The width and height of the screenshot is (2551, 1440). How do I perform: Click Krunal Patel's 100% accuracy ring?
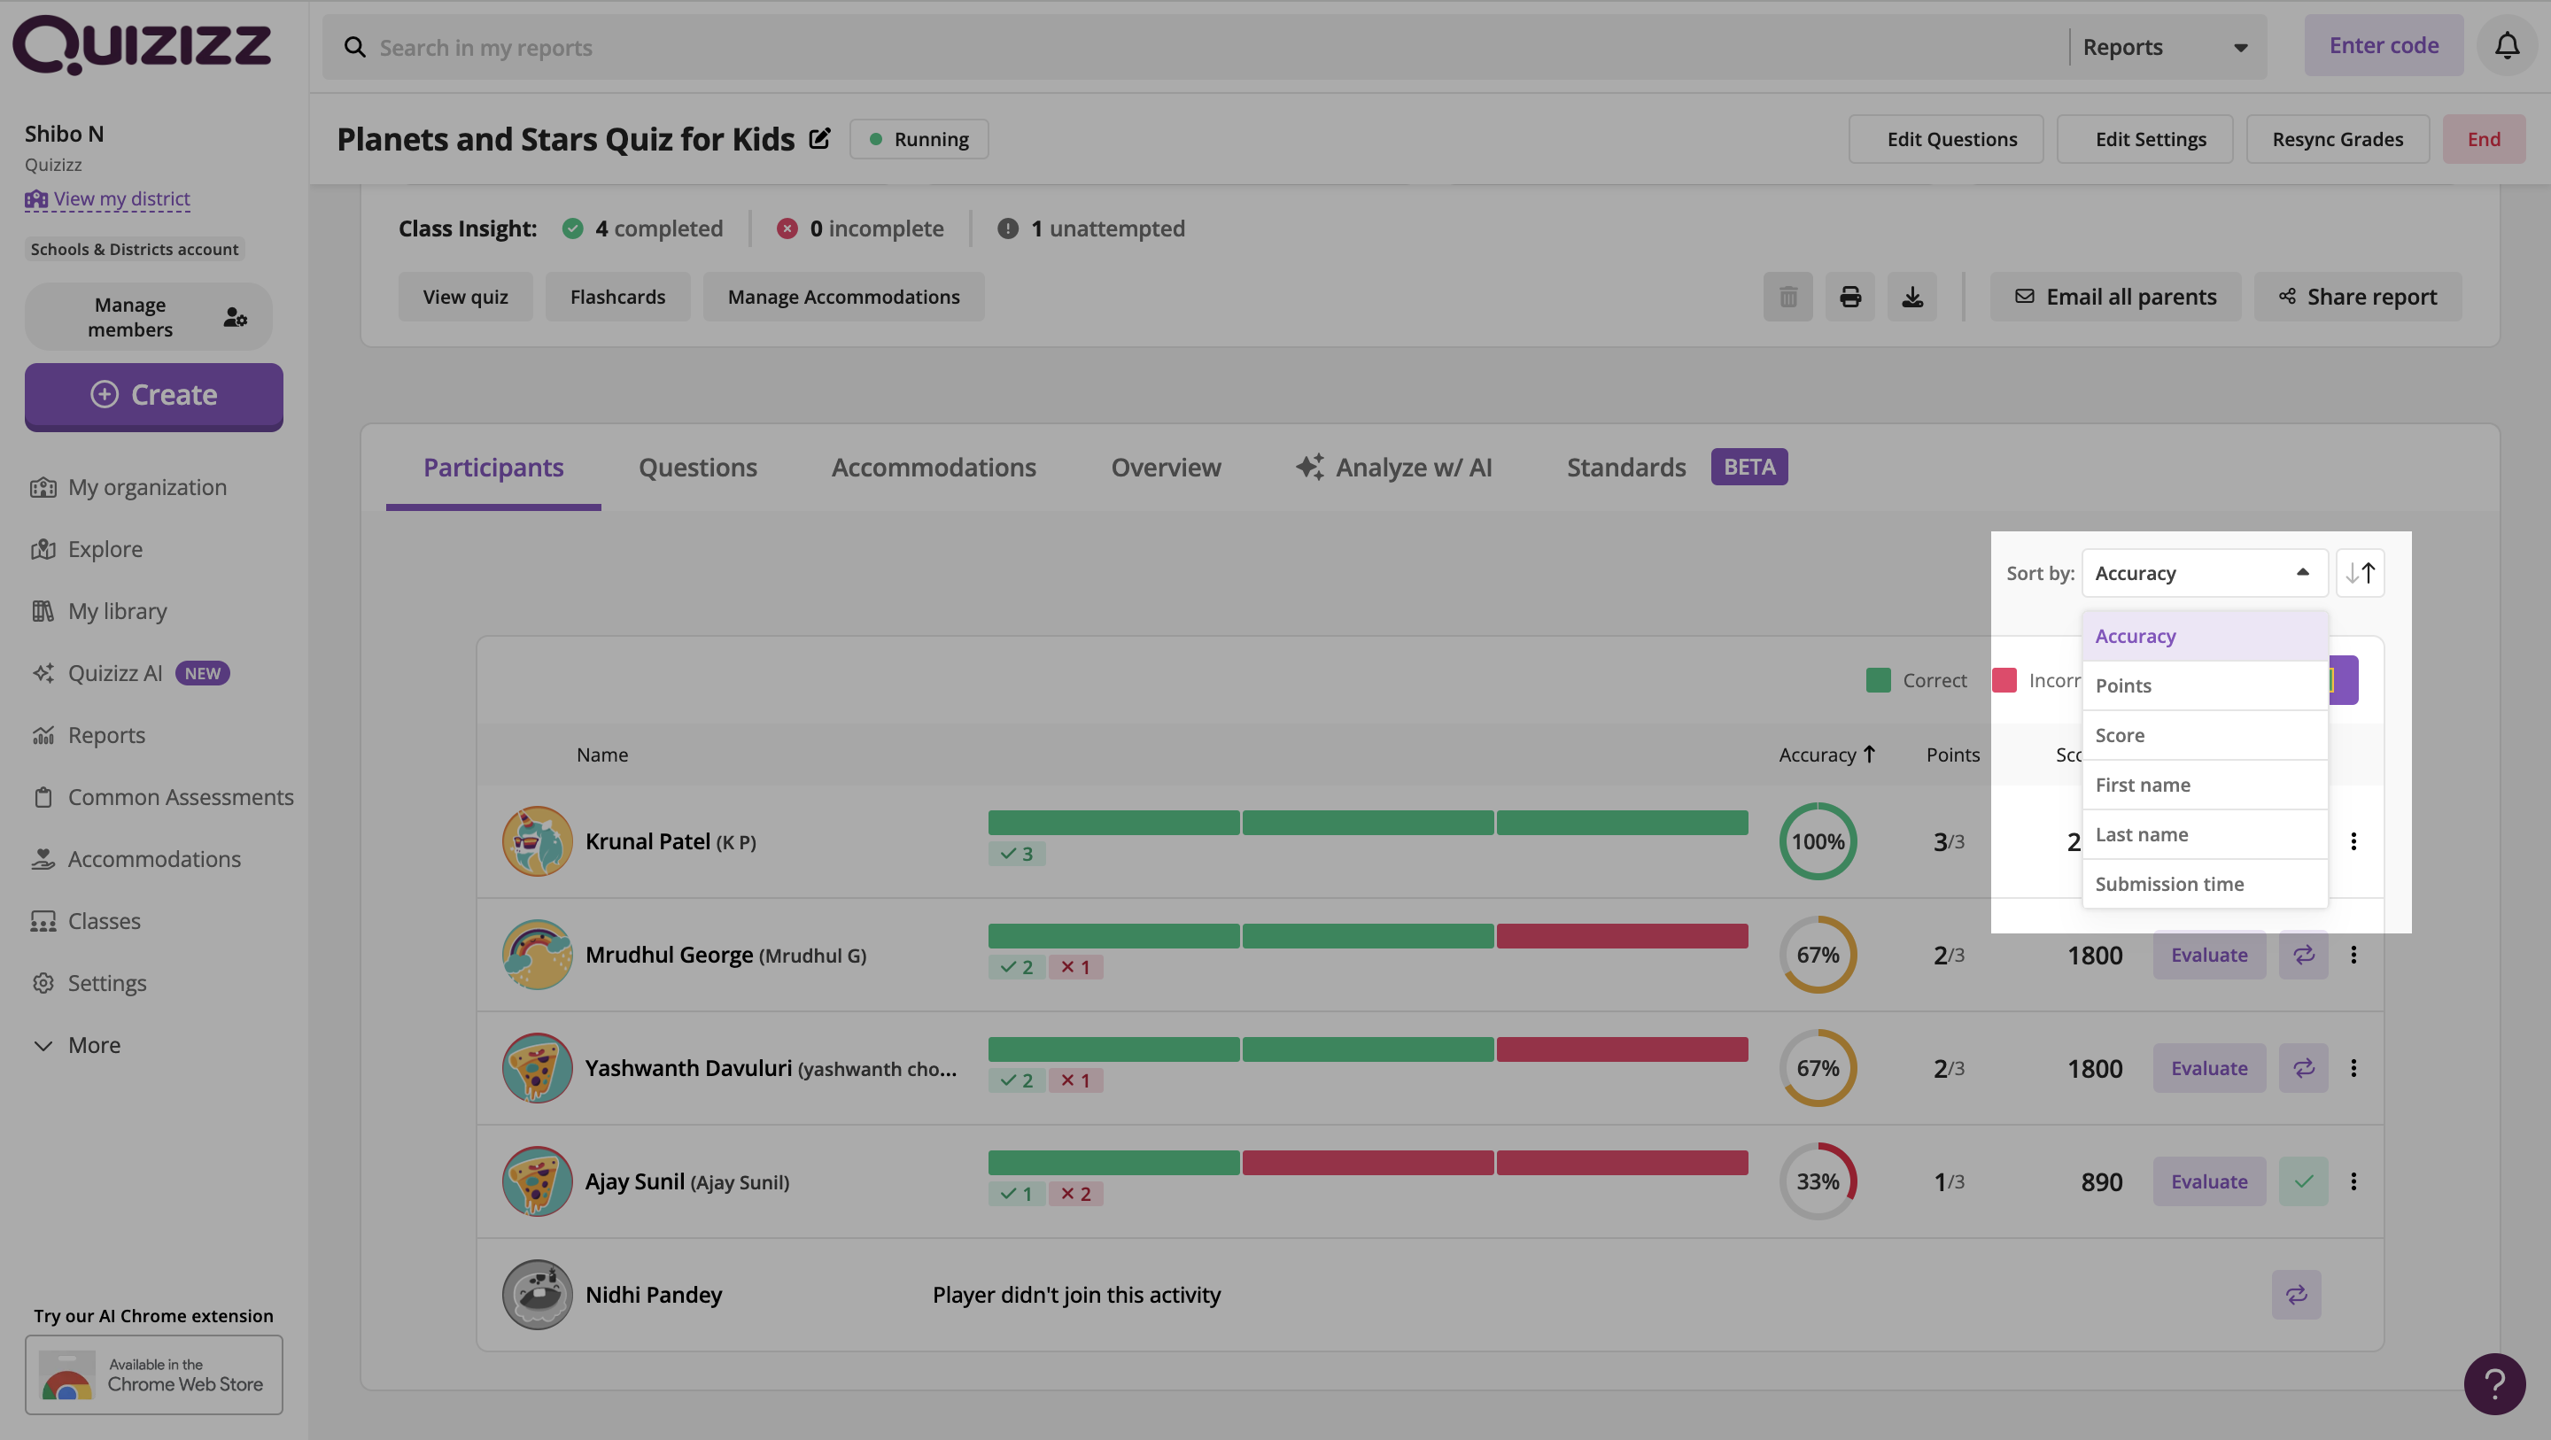point(1818,840)
